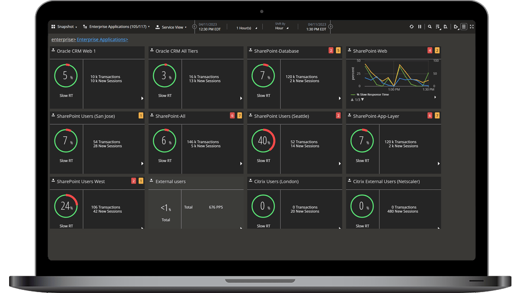Click the Snapshot grid icon
The width and height of the screenshot is (521, 293).
(x=53, y=27)
